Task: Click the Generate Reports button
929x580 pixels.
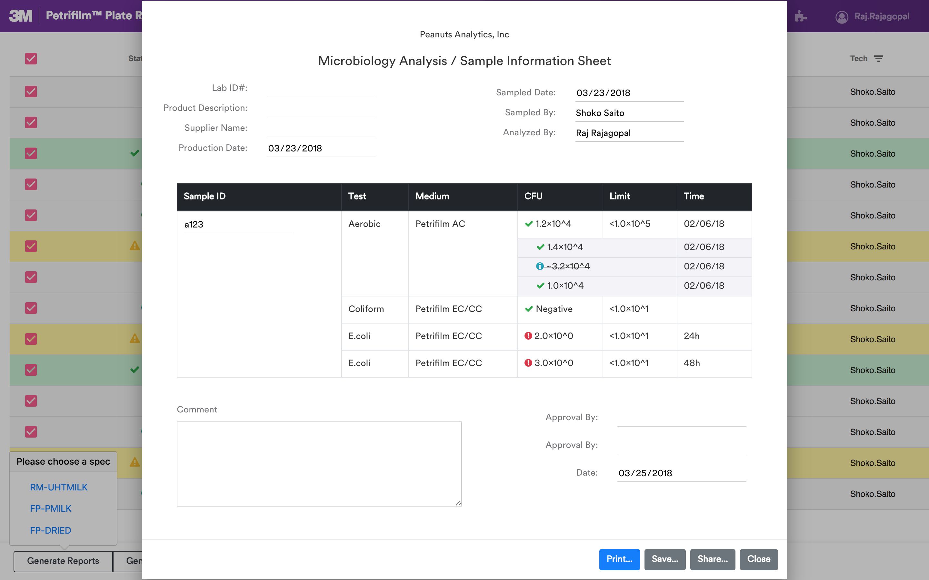Action: pyautogui.click(x=63, y=561)
